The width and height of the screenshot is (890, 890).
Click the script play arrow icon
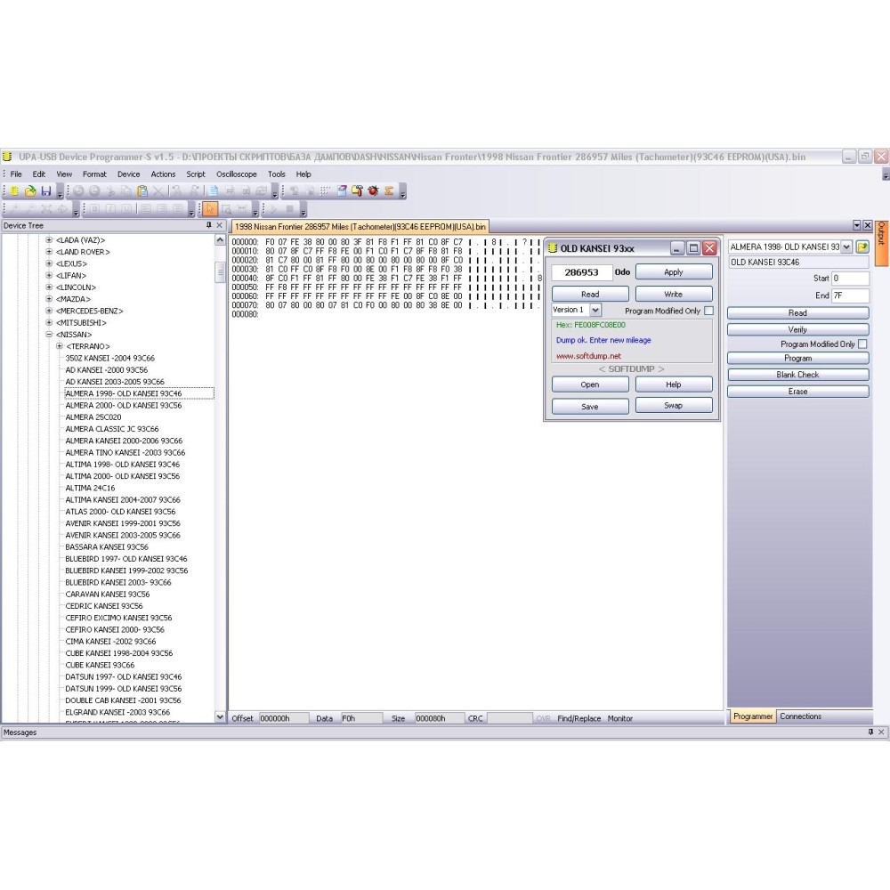click(273, 209)
